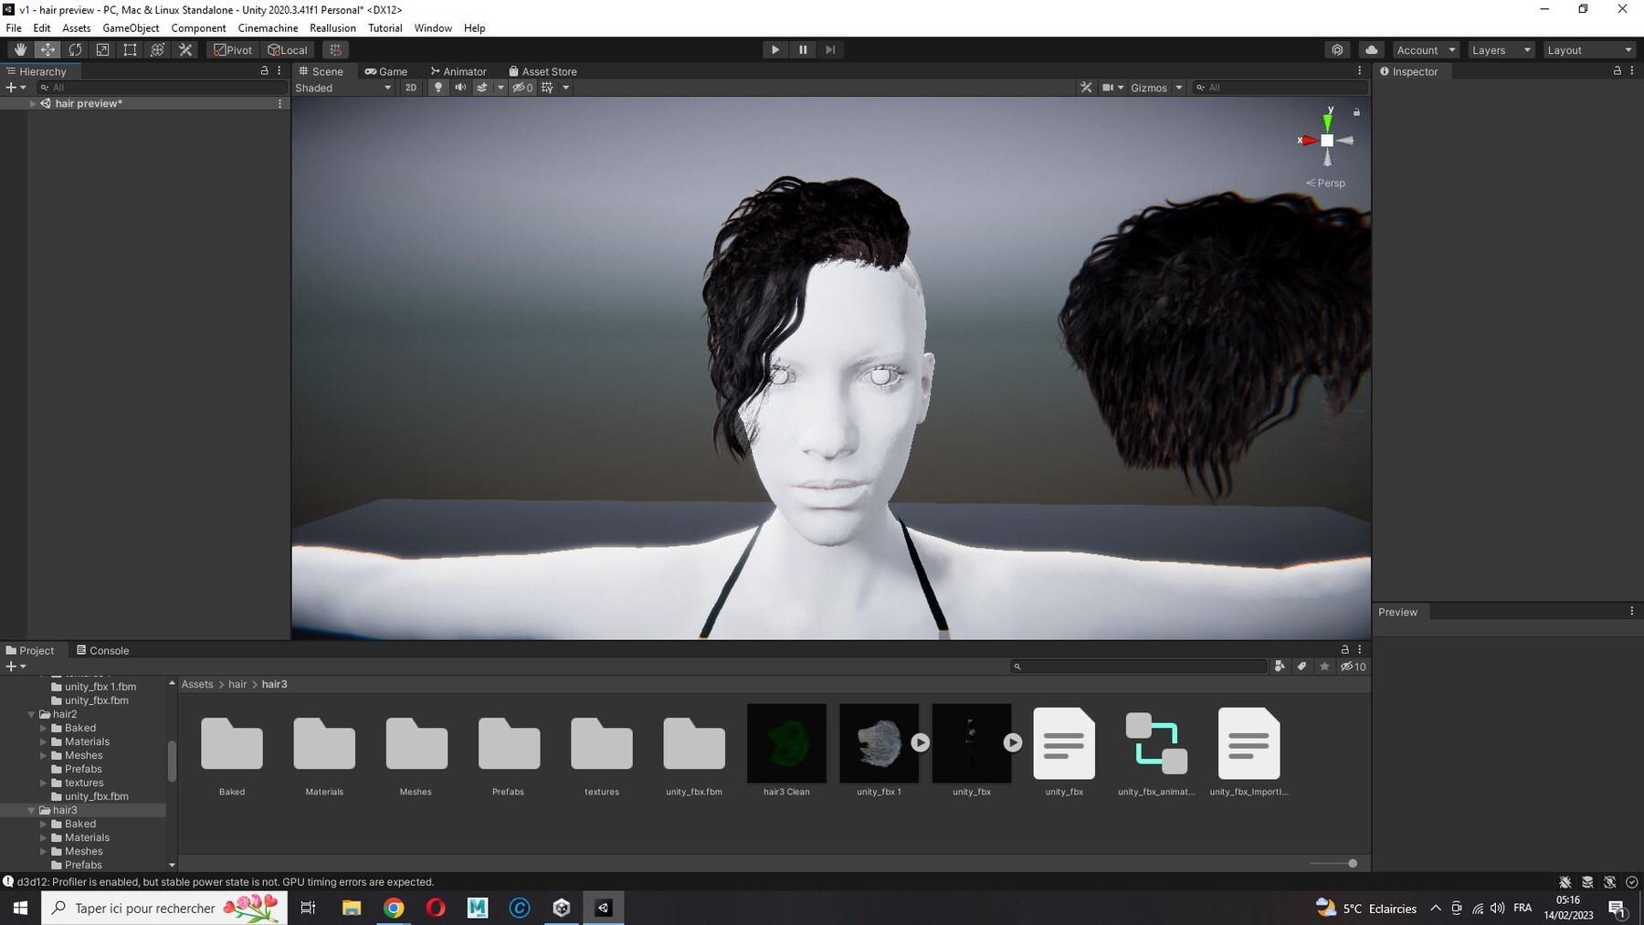This screenshot has width=1644, height=925.
Task: Collapse the hair3 folder in tree
Action: point(32,810)
